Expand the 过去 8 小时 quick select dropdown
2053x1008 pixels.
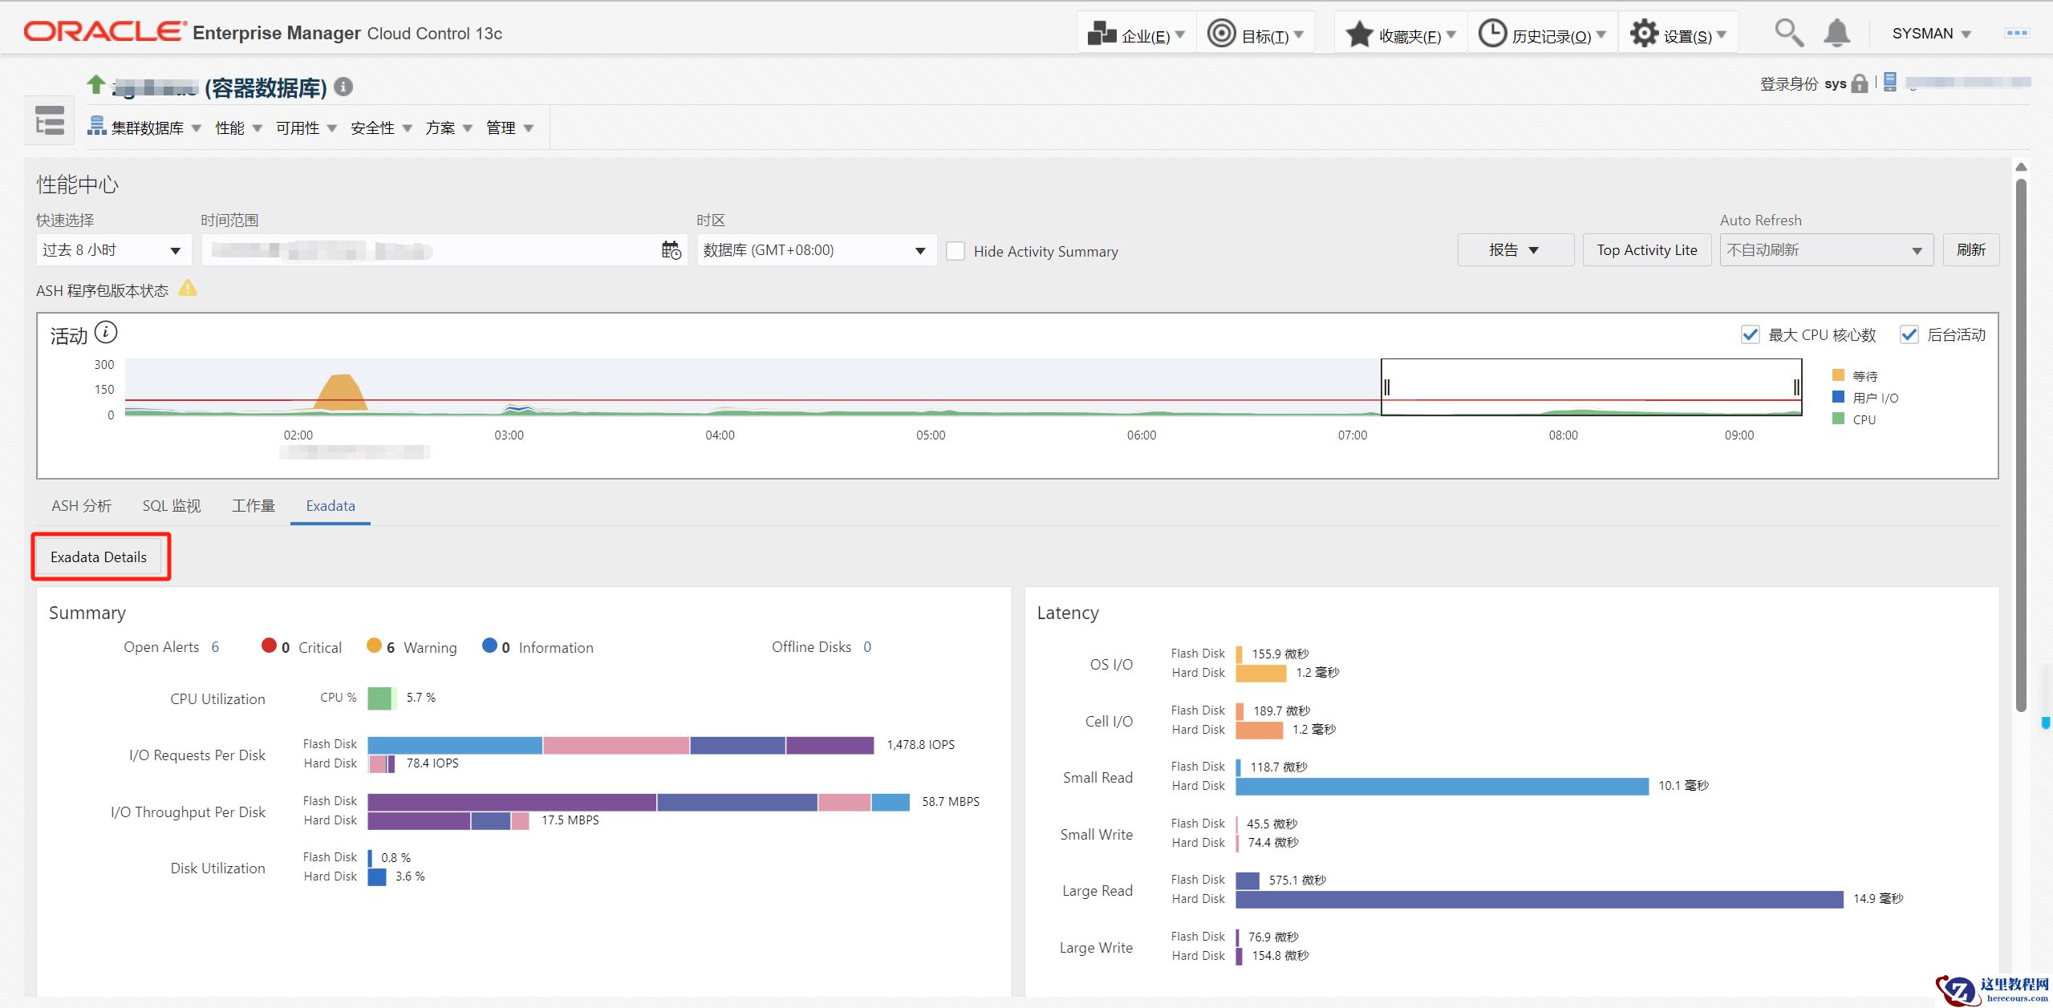pos(112,250)
